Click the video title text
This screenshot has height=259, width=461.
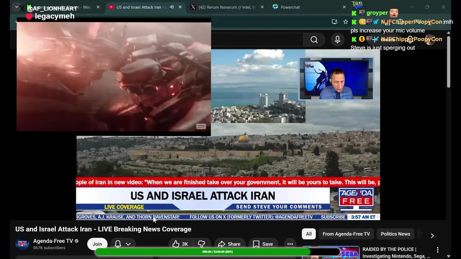click(103, 229)
